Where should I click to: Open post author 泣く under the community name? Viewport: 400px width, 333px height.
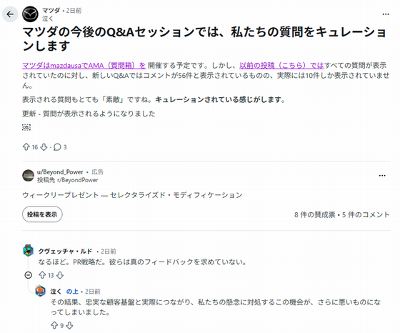(x=48, y=19)
